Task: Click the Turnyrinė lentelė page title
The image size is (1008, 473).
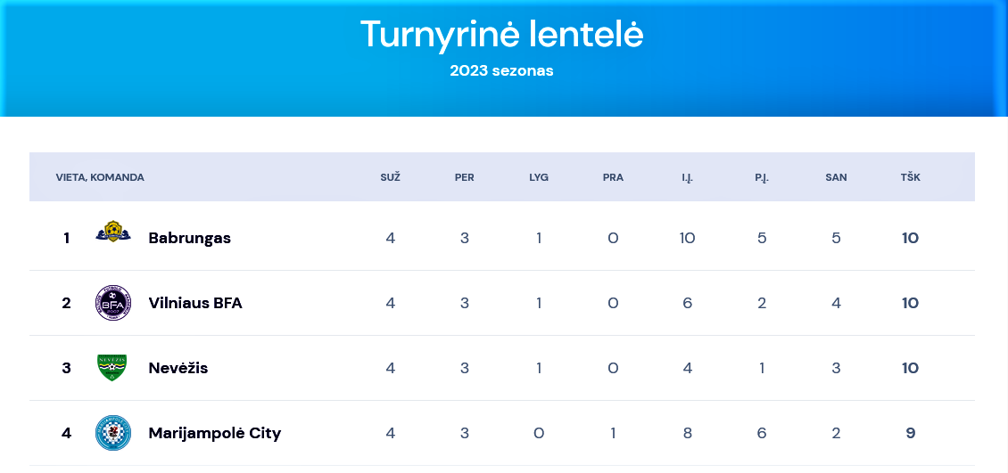Action: pyautogui.click(x=501, y=34)
